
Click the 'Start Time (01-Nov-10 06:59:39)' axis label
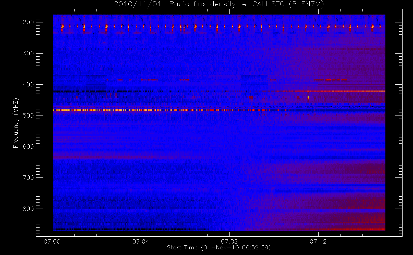pos(219,248)
